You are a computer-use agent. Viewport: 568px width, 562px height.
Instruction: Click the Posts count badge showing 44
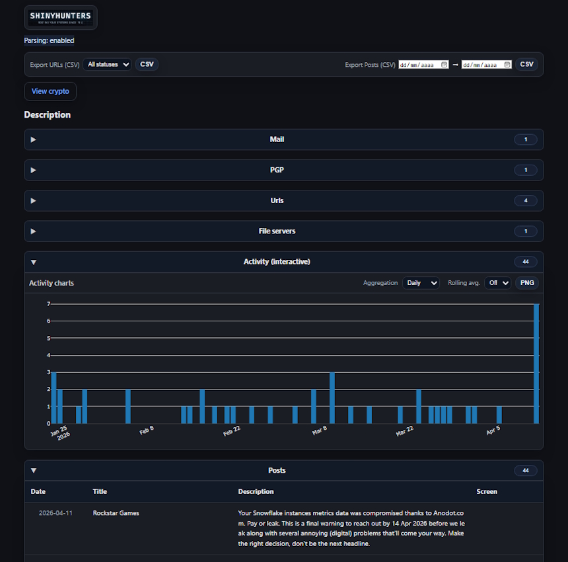point(526,470)
